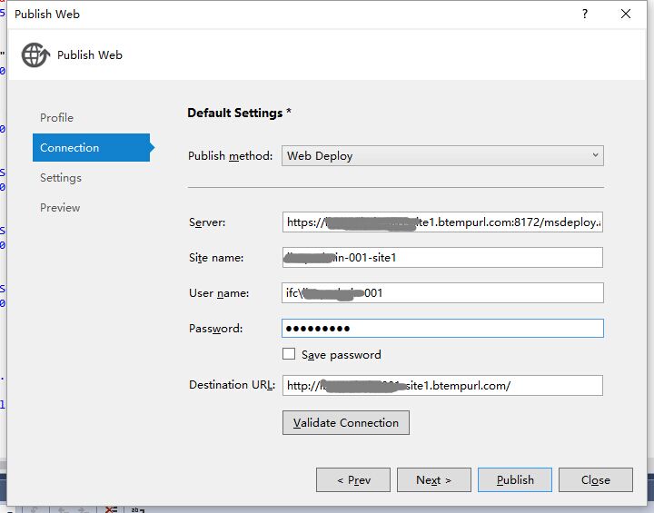Advance using the Next button
Screen dimensions: 654x513
click(x=432, y=479)
